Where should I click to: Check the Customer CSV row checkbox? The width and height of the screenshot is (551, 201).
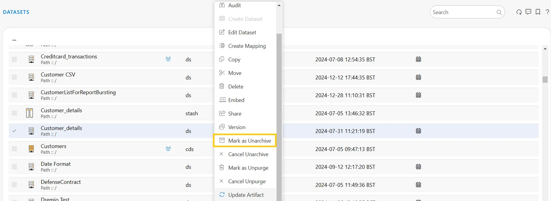coord(14,77)
